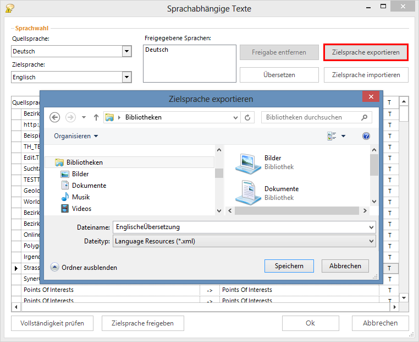419x342 pixels.
Task: Click the view options icon
Action: [332, 136]
